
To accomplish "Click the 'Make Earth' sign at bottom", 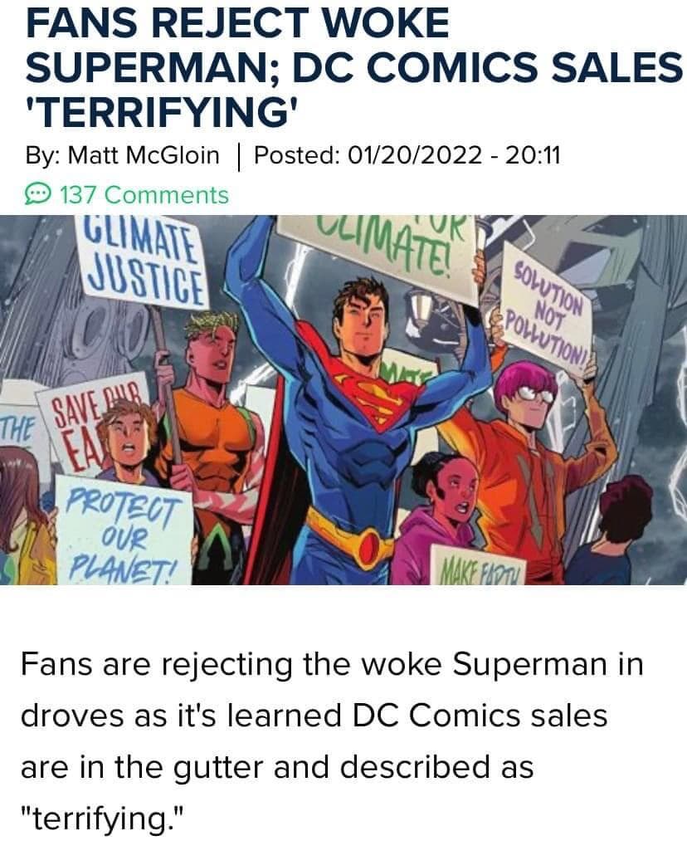I will coord(479,565).
